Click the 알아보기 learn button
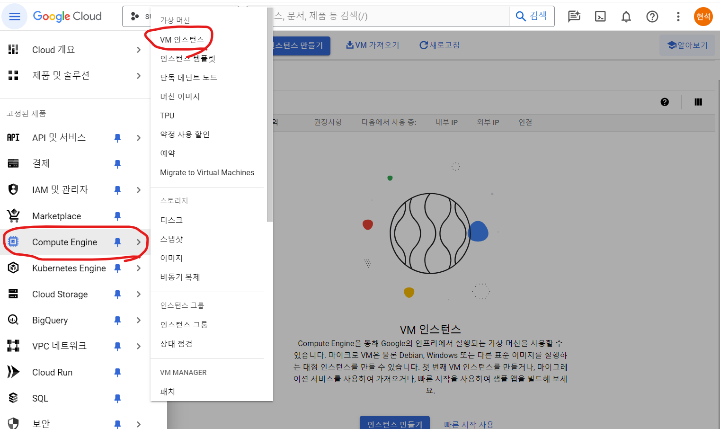720x429 pixels. coord(687,45)
